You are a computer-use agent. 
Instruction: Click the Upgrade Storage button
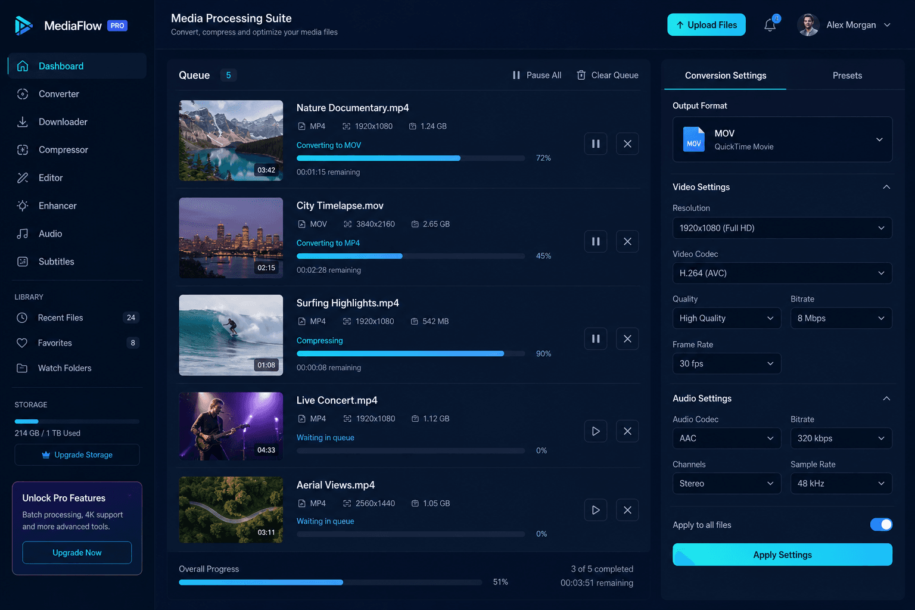pos(77,455)
